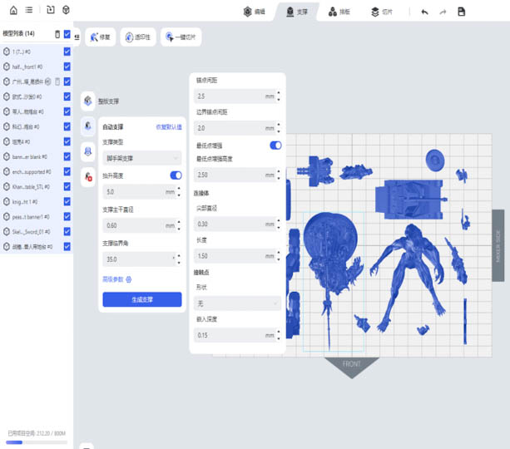Redo the last action
Screen dimensions: 510x449
point(443,12)
